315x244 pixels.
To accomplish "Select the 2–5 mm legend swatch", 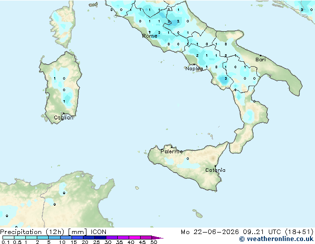I will point(43,238).
